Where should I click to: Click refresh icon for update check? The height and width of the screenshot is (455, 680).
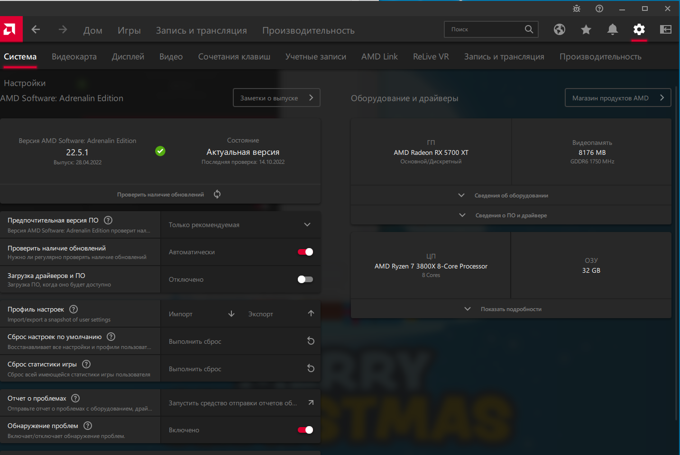217,194
